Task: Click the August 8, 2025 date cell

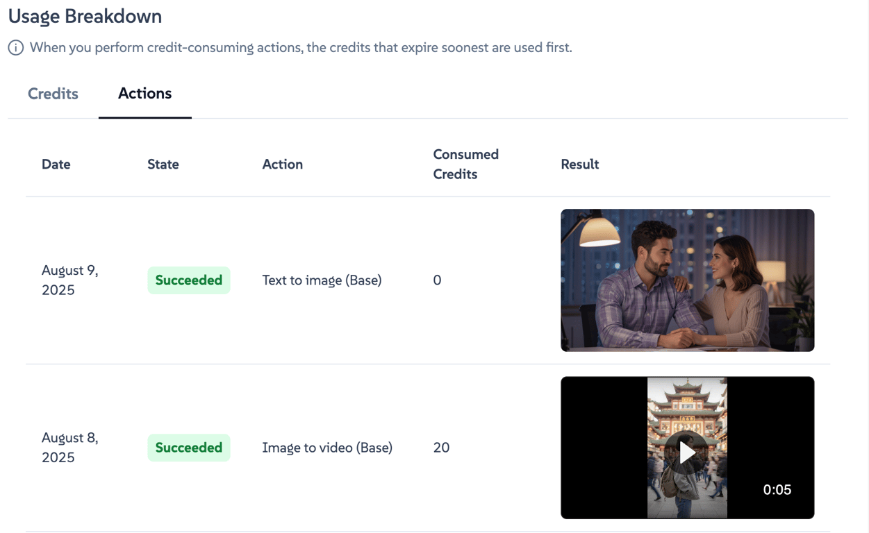Action: pos(69,448)
